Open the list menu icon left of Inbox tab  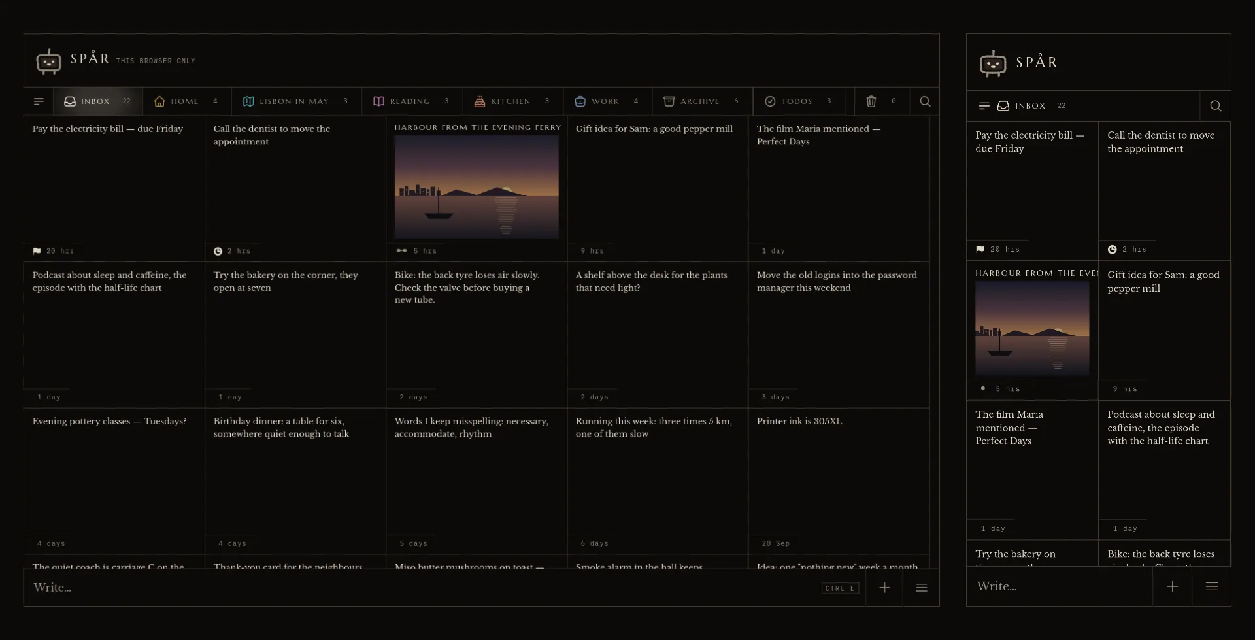[39, 101]
